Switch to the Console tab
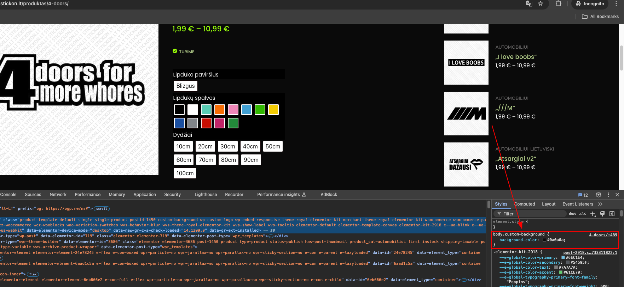 tap(8, 195)
